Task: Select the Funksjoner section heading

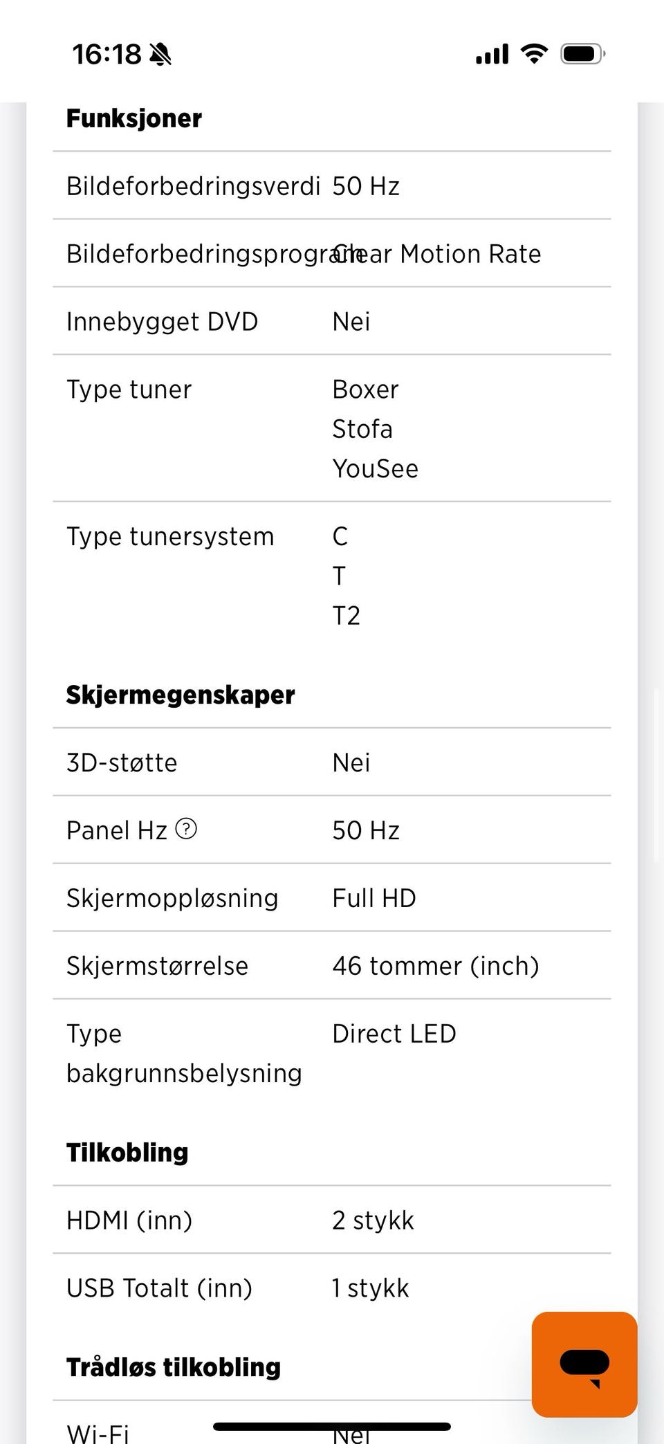Action: (134, 118)
